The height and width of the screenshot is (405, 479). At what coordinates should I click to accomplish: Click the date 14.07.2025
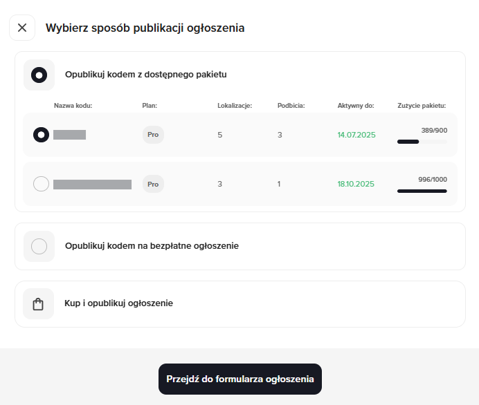(x=356, y=135)
